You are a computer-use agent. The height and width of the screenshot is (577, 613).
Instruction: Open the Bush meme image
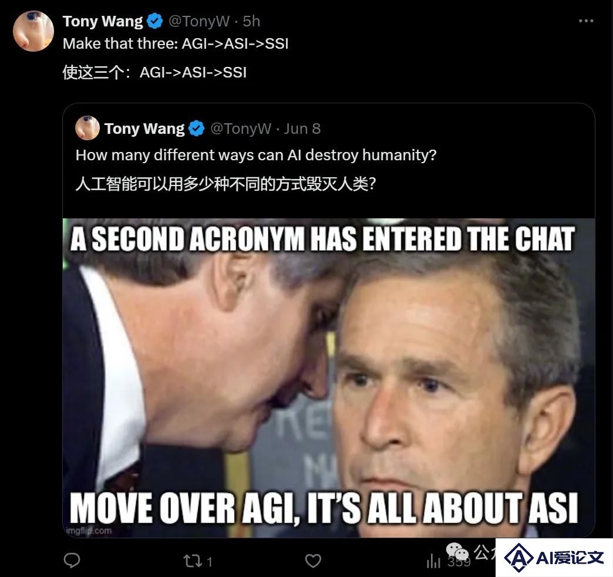coord(329,377)
